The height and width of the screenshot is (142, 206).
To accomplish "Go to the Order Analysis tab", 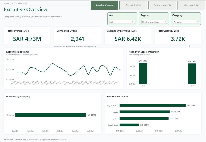I will [x=191, y=5].
